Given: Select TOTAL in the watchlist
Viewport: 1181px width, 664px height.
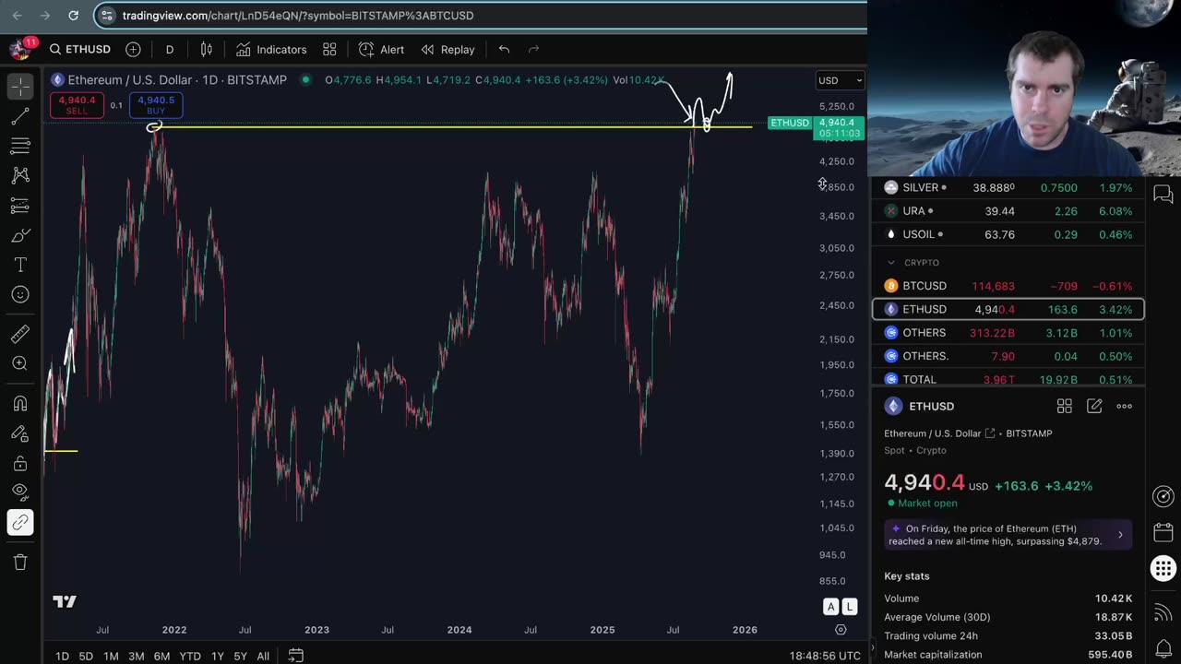Looking at the screenshot, I should click(1008, 379).
